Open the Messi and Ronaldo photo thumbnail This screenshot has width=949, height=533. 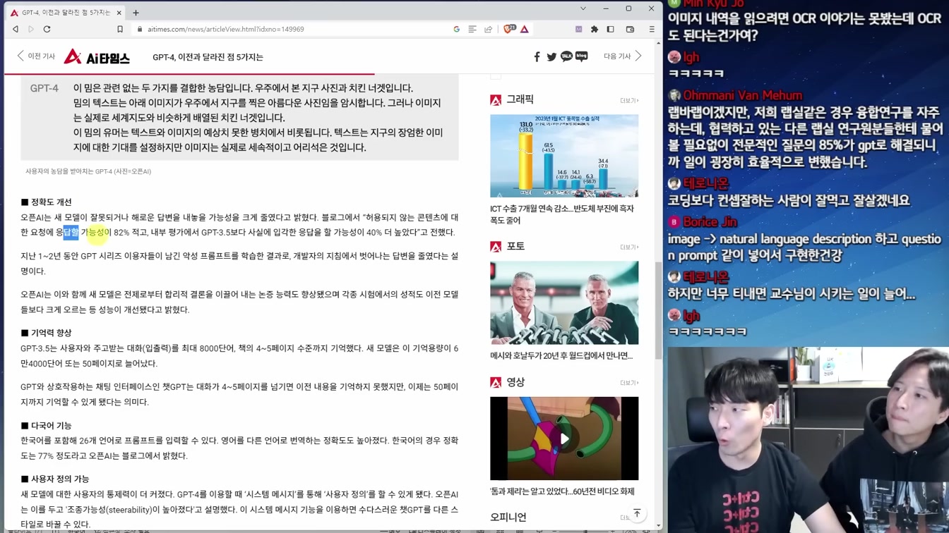pyautogui.click(x=564, y=302)
